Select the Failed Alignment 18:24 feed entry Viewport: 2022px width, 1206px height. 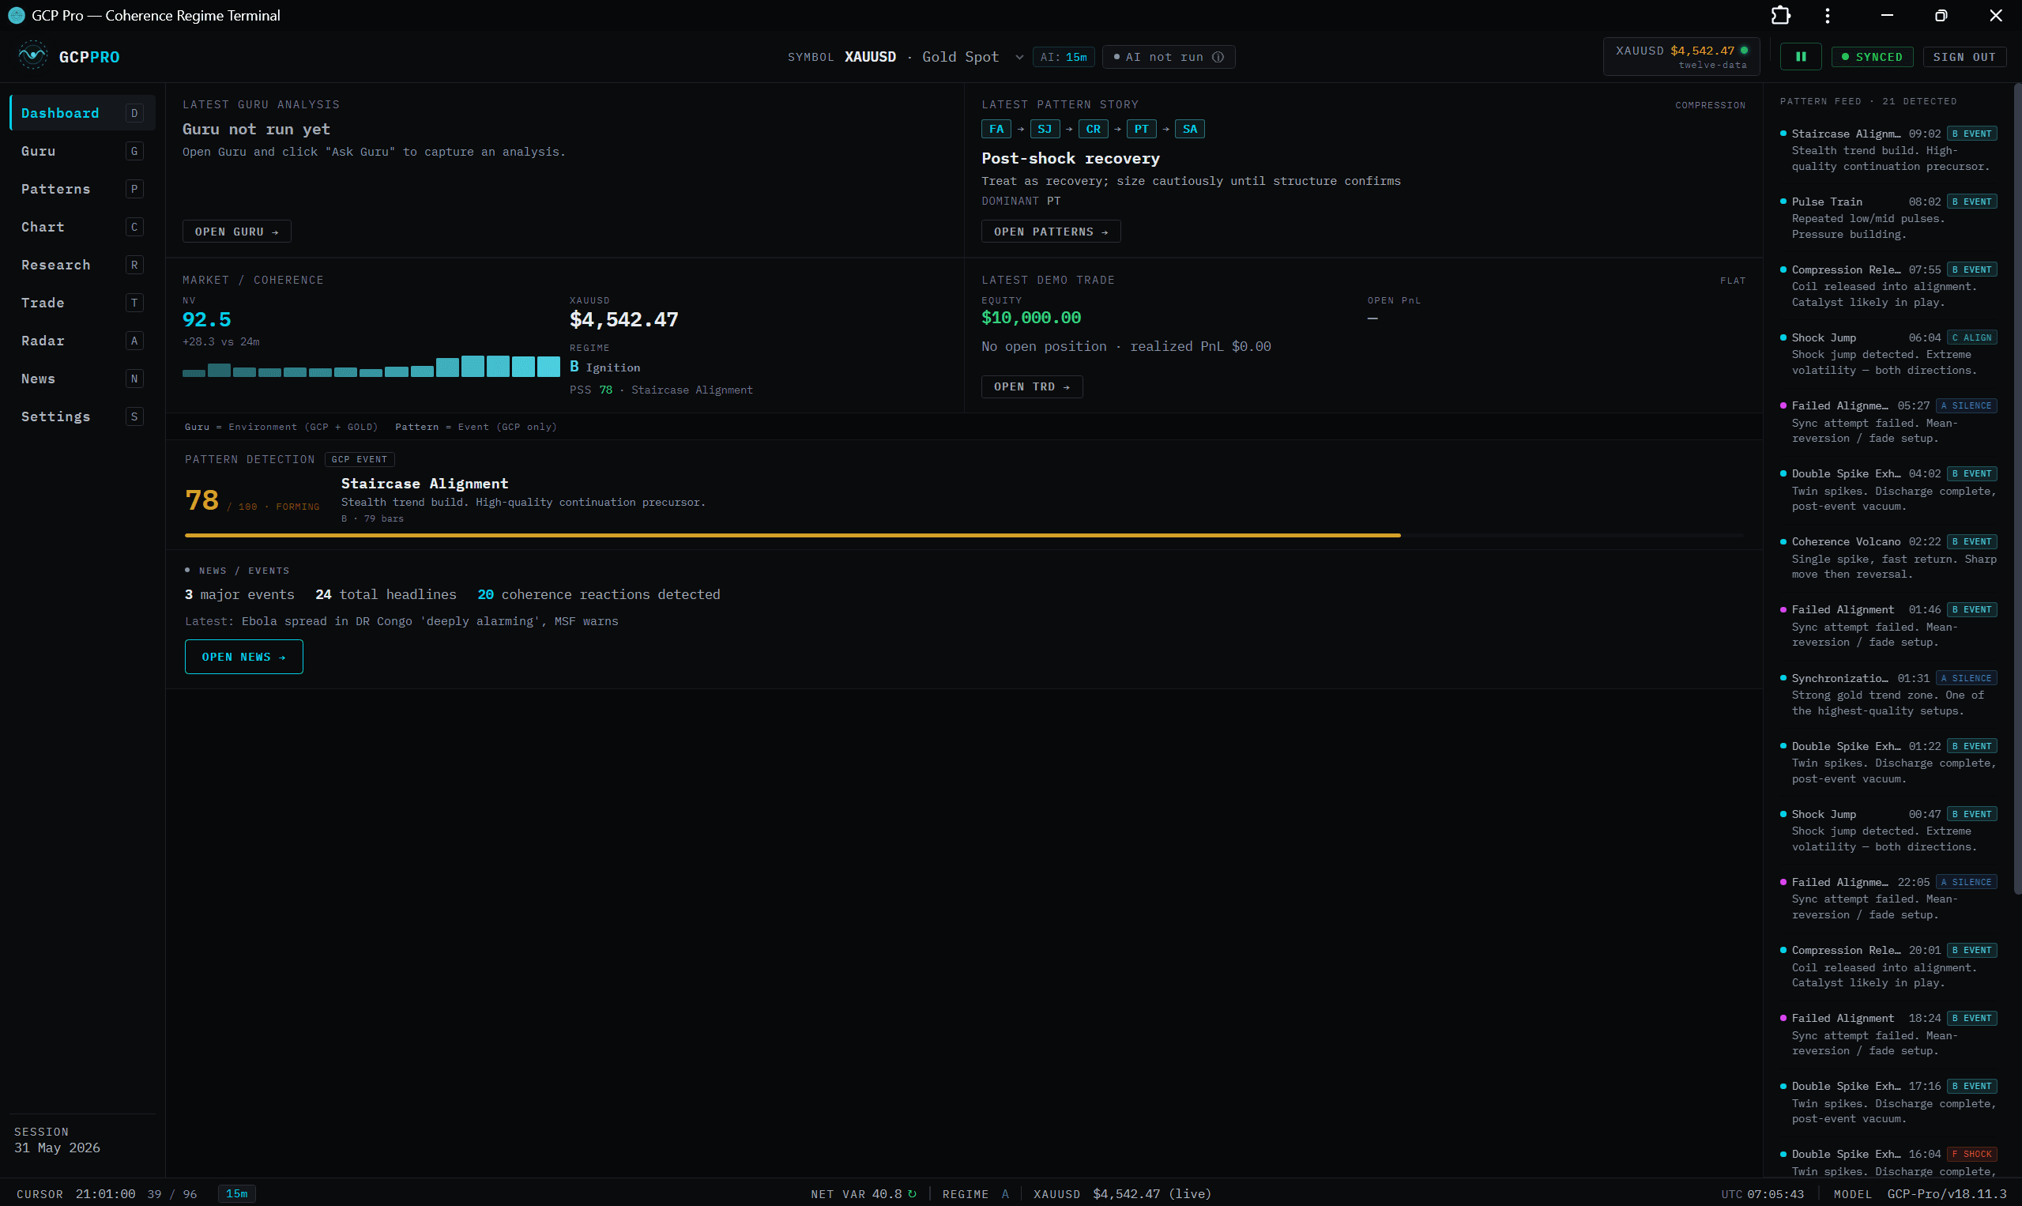[1887, 1034]
